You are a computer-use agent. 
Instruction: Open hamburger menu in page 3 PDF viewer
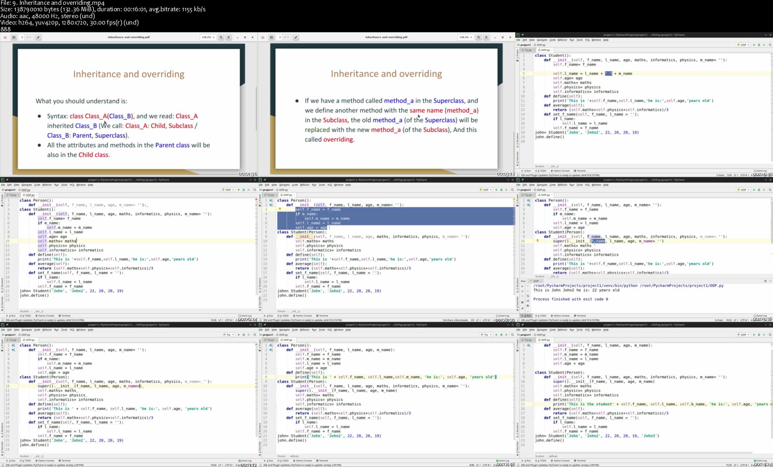tap(486, 37)
